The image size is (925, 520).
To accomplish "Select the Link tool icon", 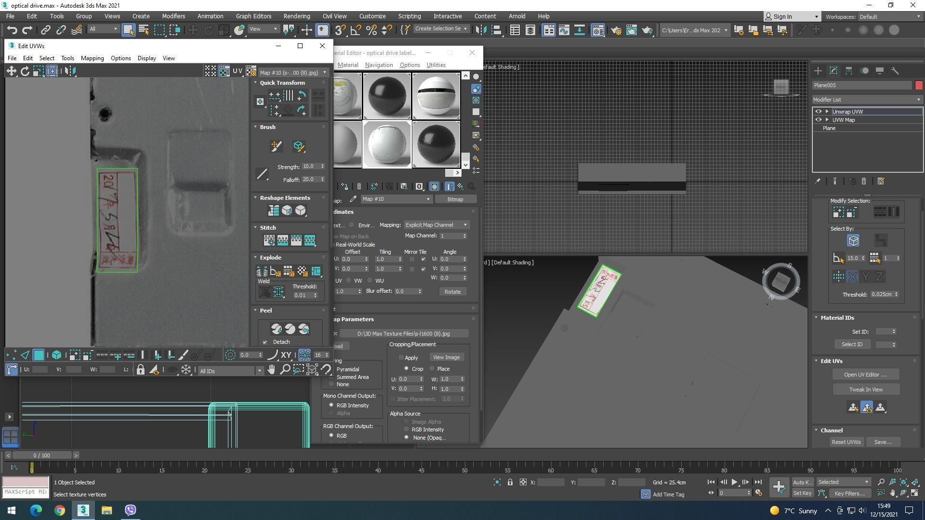I will click(x=45, y=30).
